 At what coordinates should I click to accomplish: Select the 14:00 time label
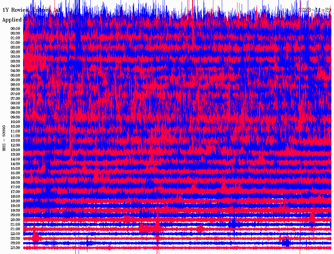(x=15, y=159)
